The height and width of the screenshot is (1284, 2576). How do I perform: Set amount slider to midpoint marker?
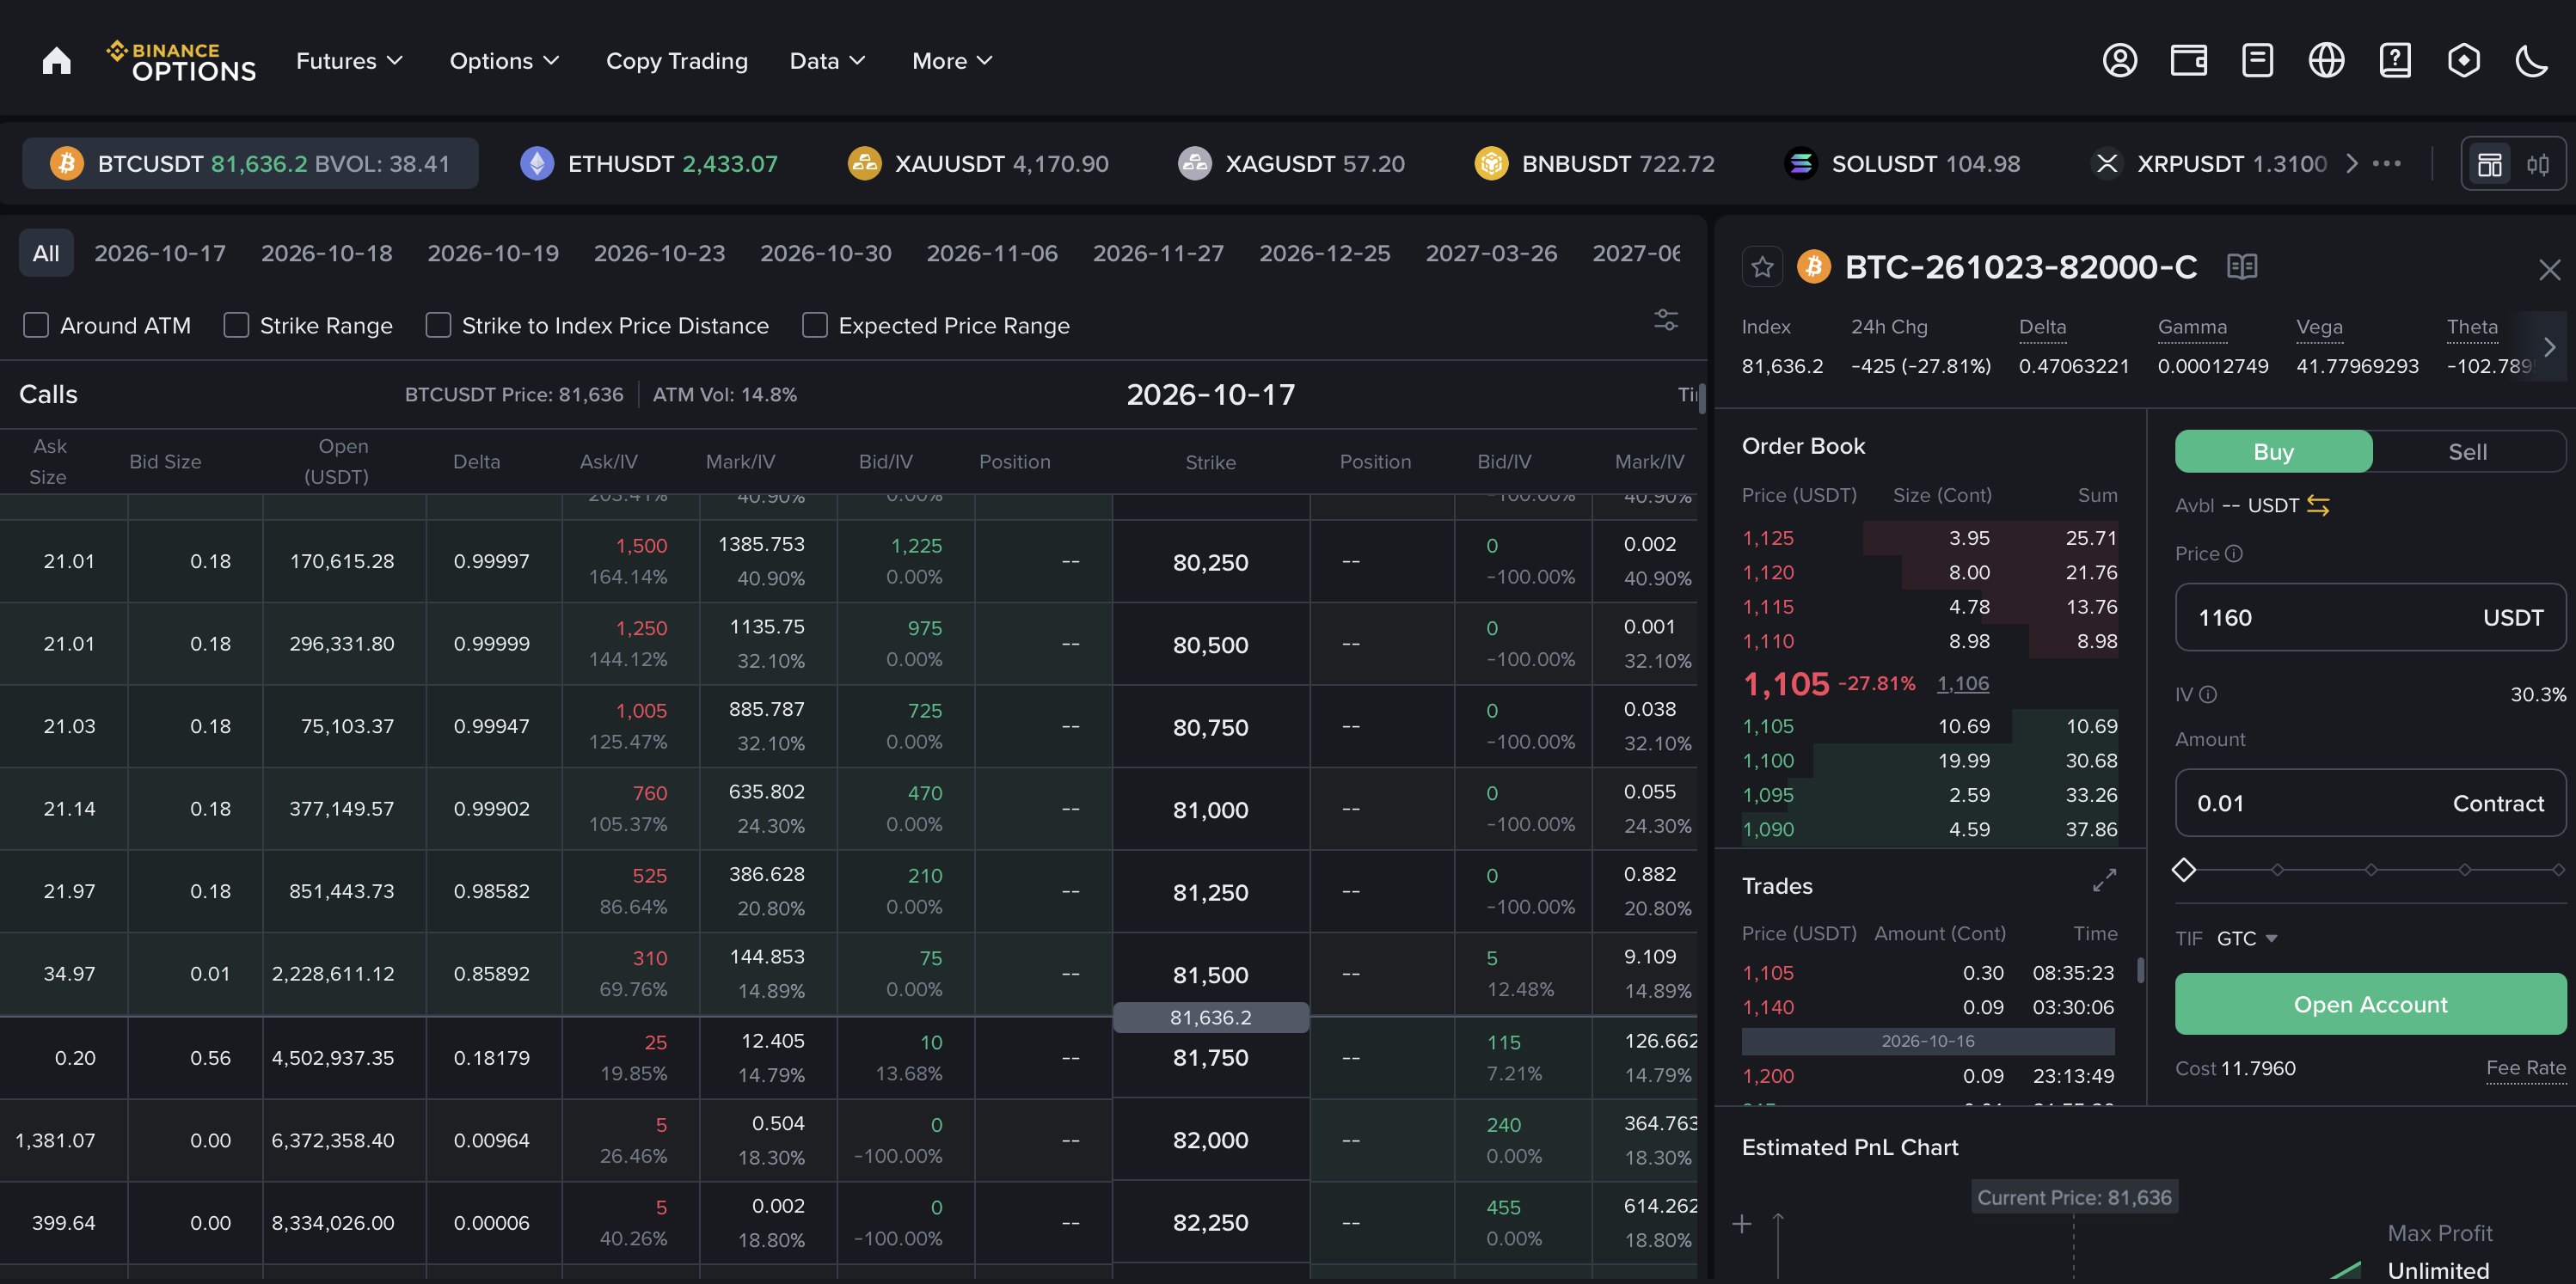coord(2370,870)
